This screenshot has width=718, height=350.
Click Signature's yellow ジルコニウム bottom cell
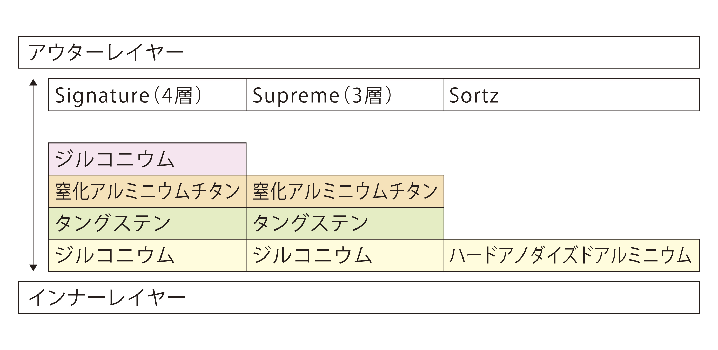147,255
